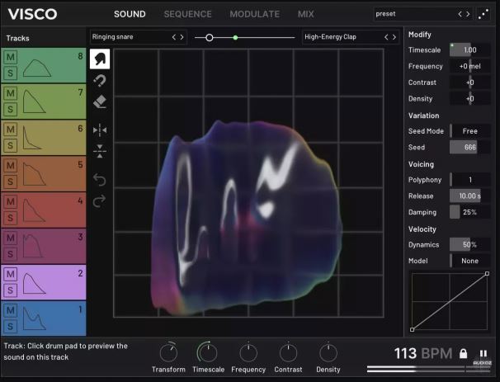Switch to the MODULATE tab
This screenshot has width=500, height=382.
pyautogui.click(x=254, y=14)
